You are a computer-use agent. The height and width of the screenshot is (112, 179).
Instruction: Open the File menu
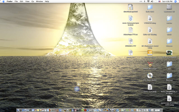(16, 1)
